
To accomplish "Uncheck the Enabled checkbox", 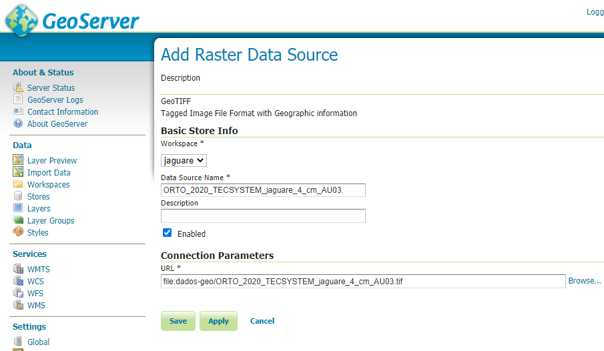I will click(168, 233).
